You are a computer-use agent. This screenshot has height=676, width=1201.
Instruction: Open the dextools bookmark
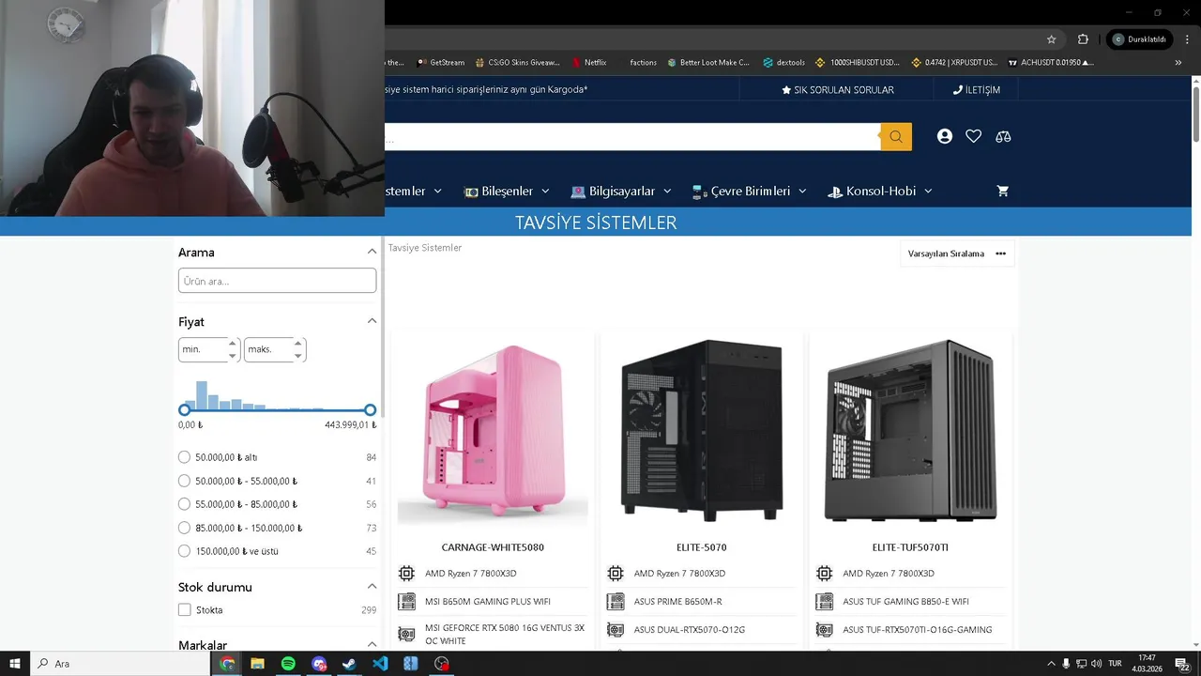pos(783,63)
